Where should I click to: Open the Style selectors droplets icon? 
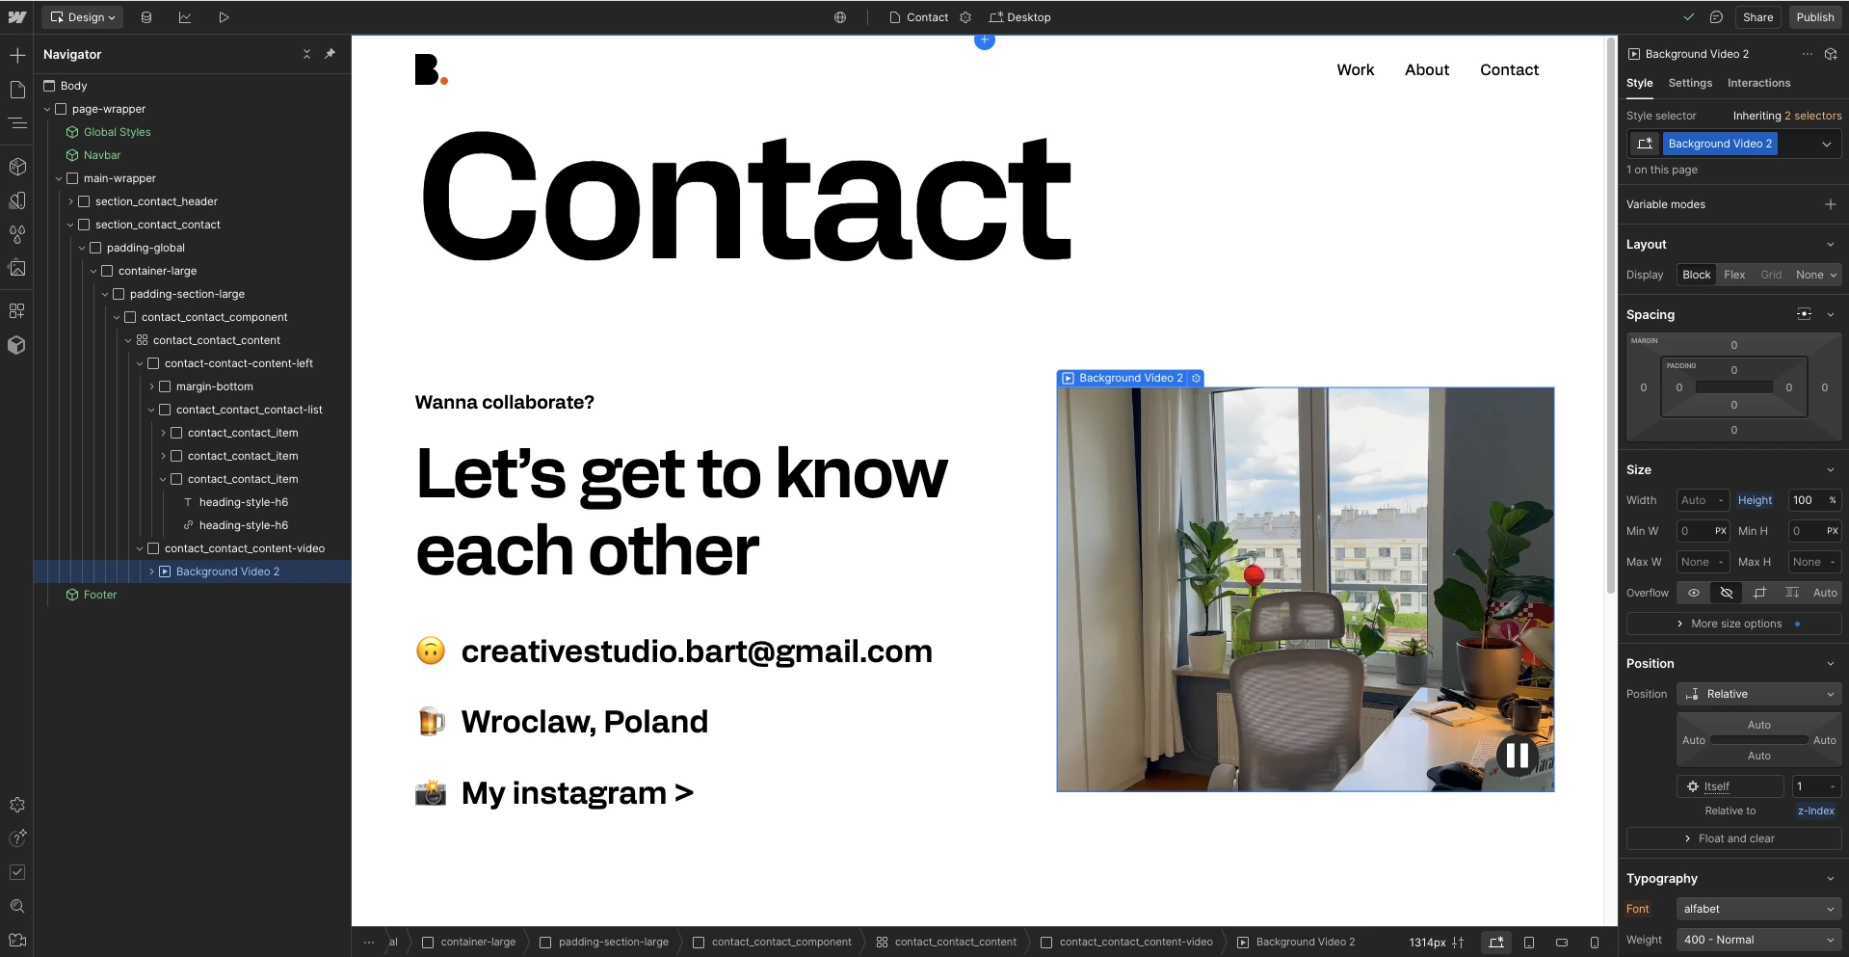coord(17,234)
